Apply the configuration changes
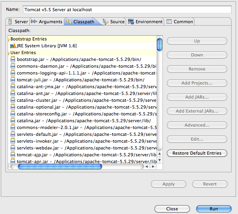238x214 pixels. click(x=169, y=184)
